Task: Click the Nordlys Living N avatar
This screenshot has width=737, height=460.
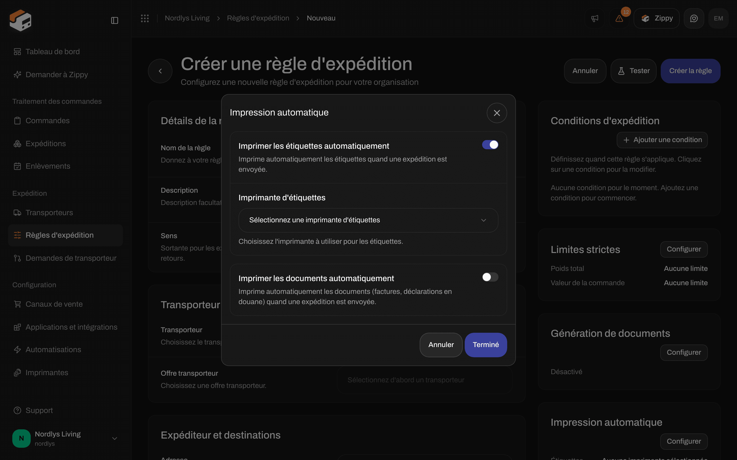Action: (x=21, y=438)
